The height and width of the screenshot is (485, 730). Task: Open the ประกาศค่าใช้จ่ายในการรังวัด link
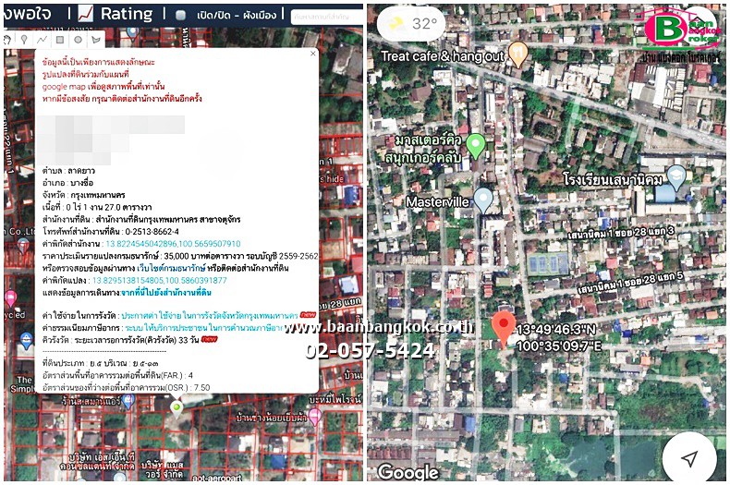[210, 316]
